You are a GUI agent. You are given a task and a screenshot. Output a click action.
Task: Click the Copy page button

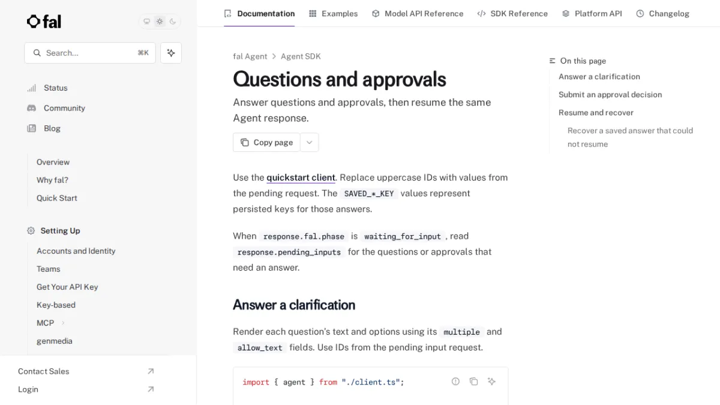[266, 142]
